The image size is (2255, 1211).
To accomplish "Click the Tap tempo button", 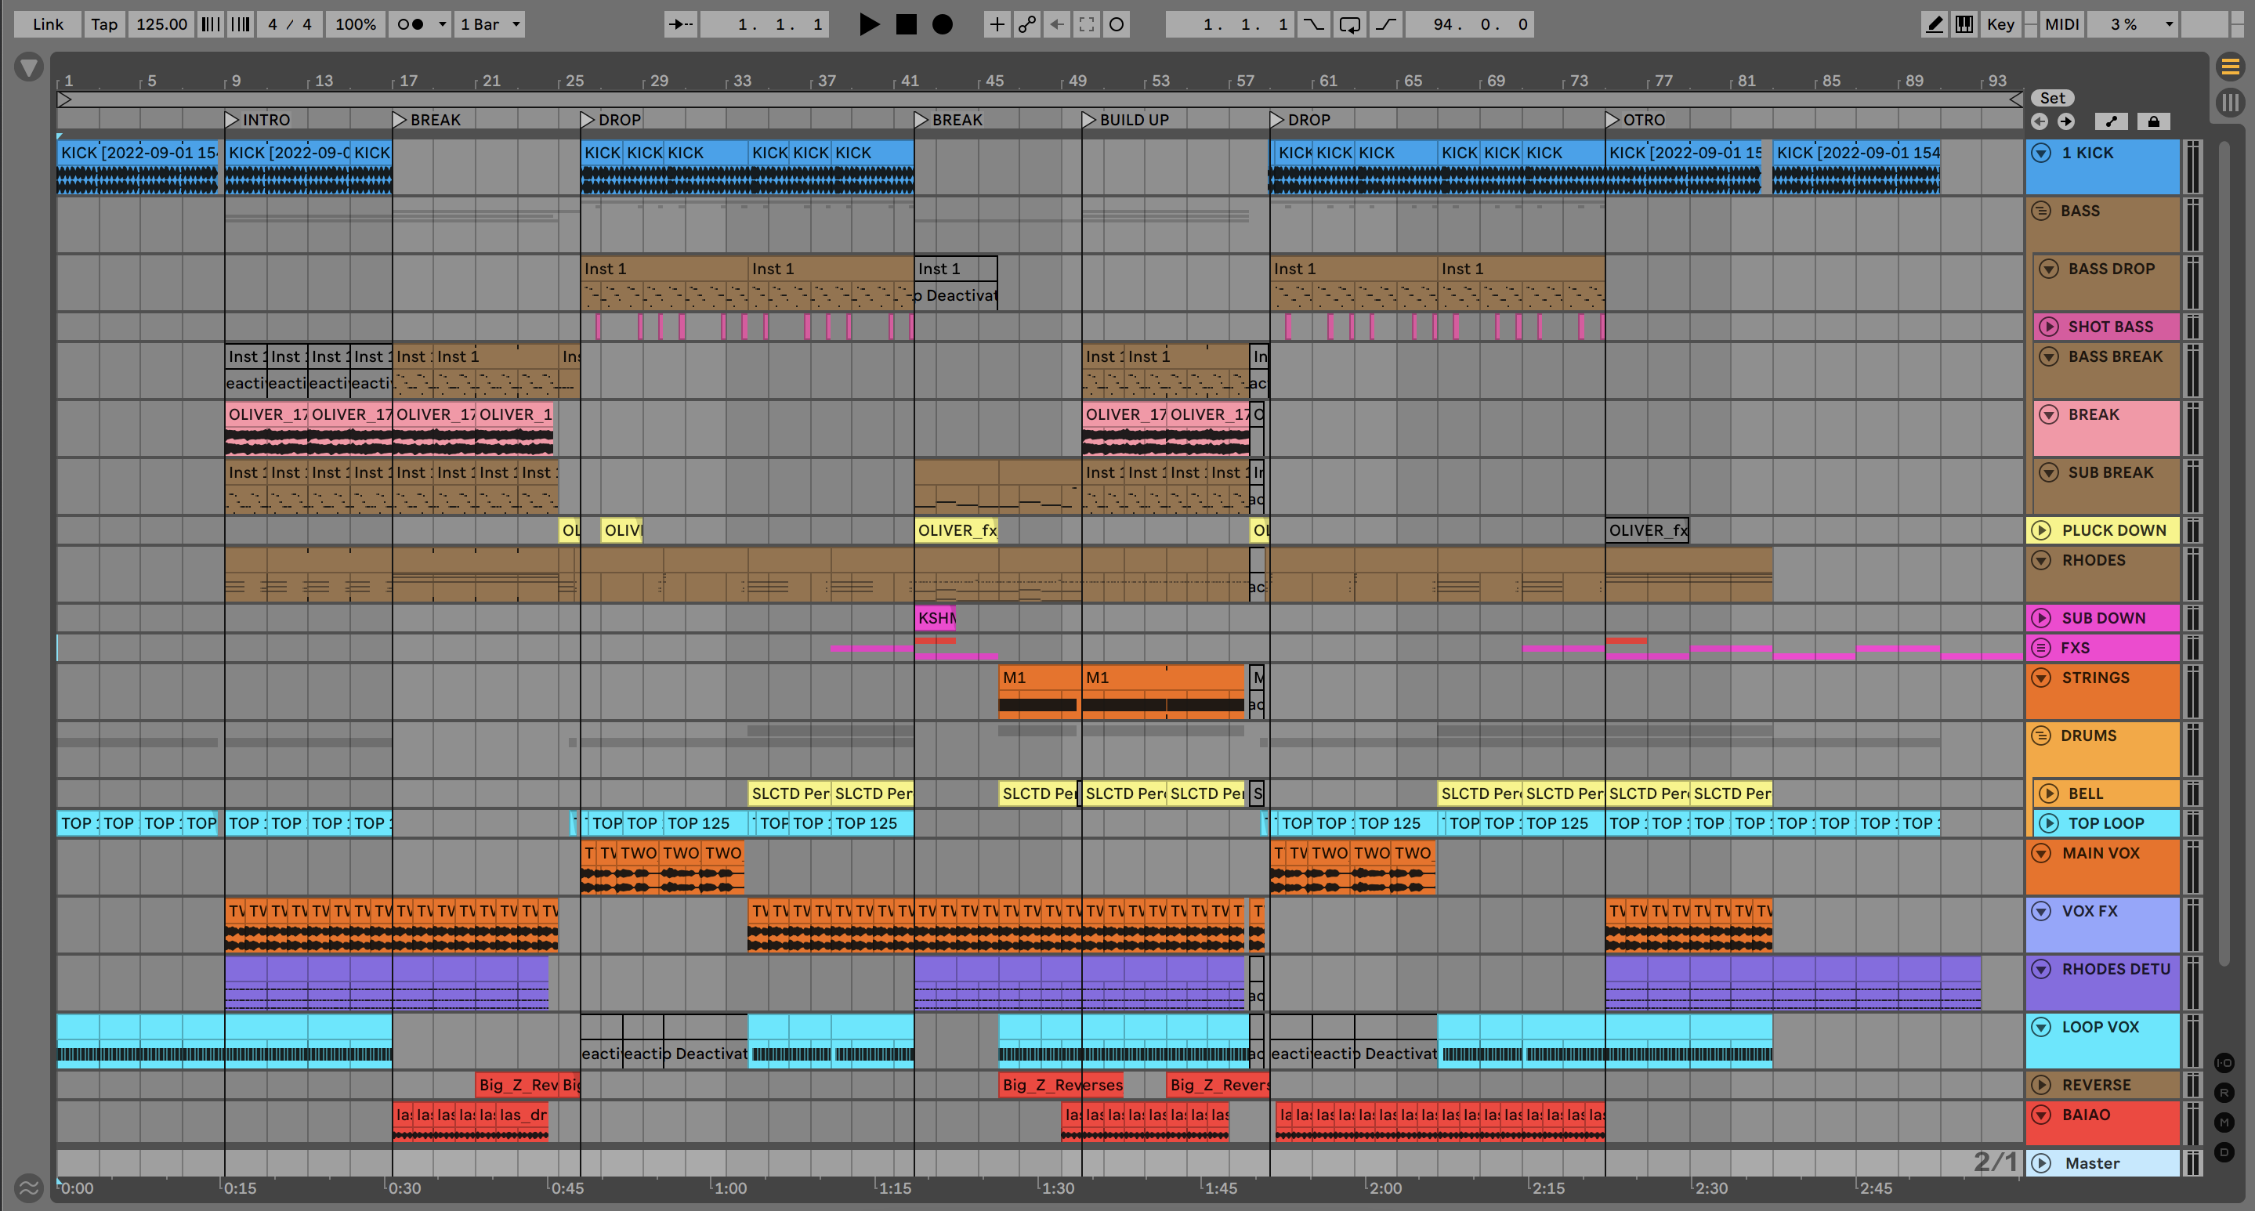I will (103, 24).
